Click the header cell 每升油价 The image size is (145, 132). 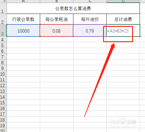click(90, 19)
